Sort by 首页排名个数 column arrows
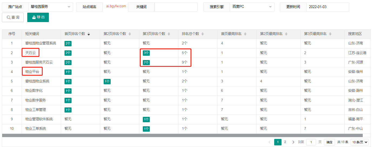The image size is (373, 147). pyautogui.click(x=89, y=34)
